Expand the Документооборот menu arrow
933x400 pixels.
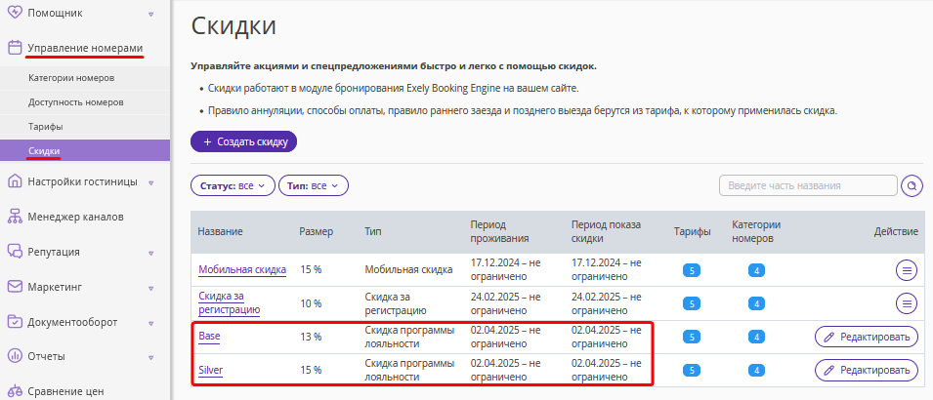[x=150, y=323]
